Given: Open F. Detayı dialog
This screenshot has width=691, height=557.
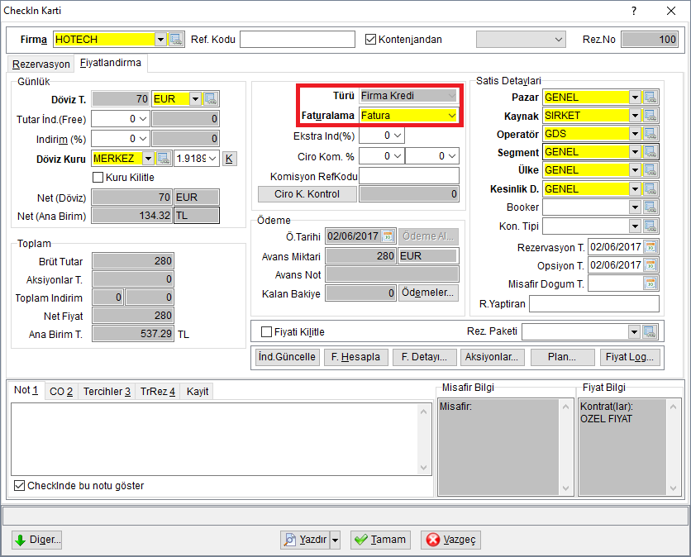Looking at the screenshot, I should pyautogui.click(x=424, y=357).
